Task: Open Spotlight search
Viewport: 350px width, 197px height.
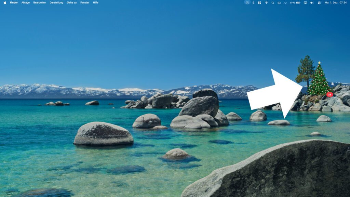Action: 272,2
